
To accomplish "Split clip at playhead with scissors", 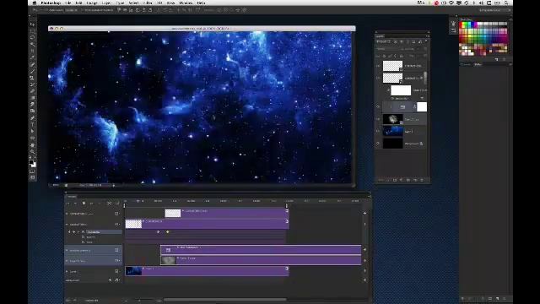I will pos(110,204).
